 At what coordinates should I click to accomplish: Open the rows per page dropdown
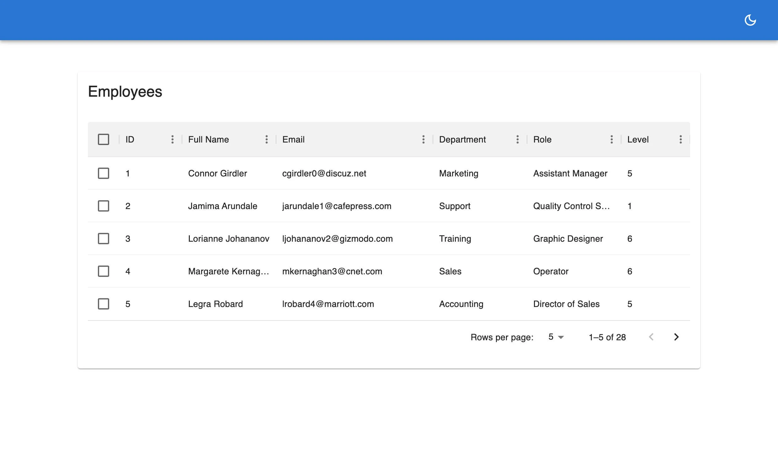tap(555, 337)
